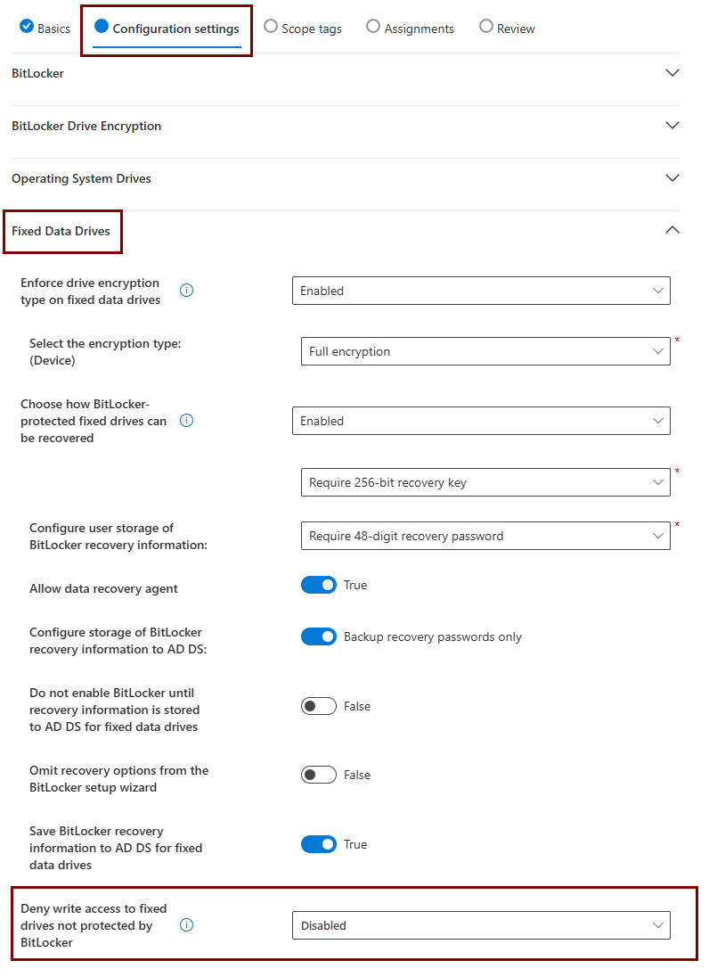Click info icon for Enforce drive encryption type
Image resolution: width=709 pixels, height=977 pixels.
pyautogui.click(x=187, y=291)
